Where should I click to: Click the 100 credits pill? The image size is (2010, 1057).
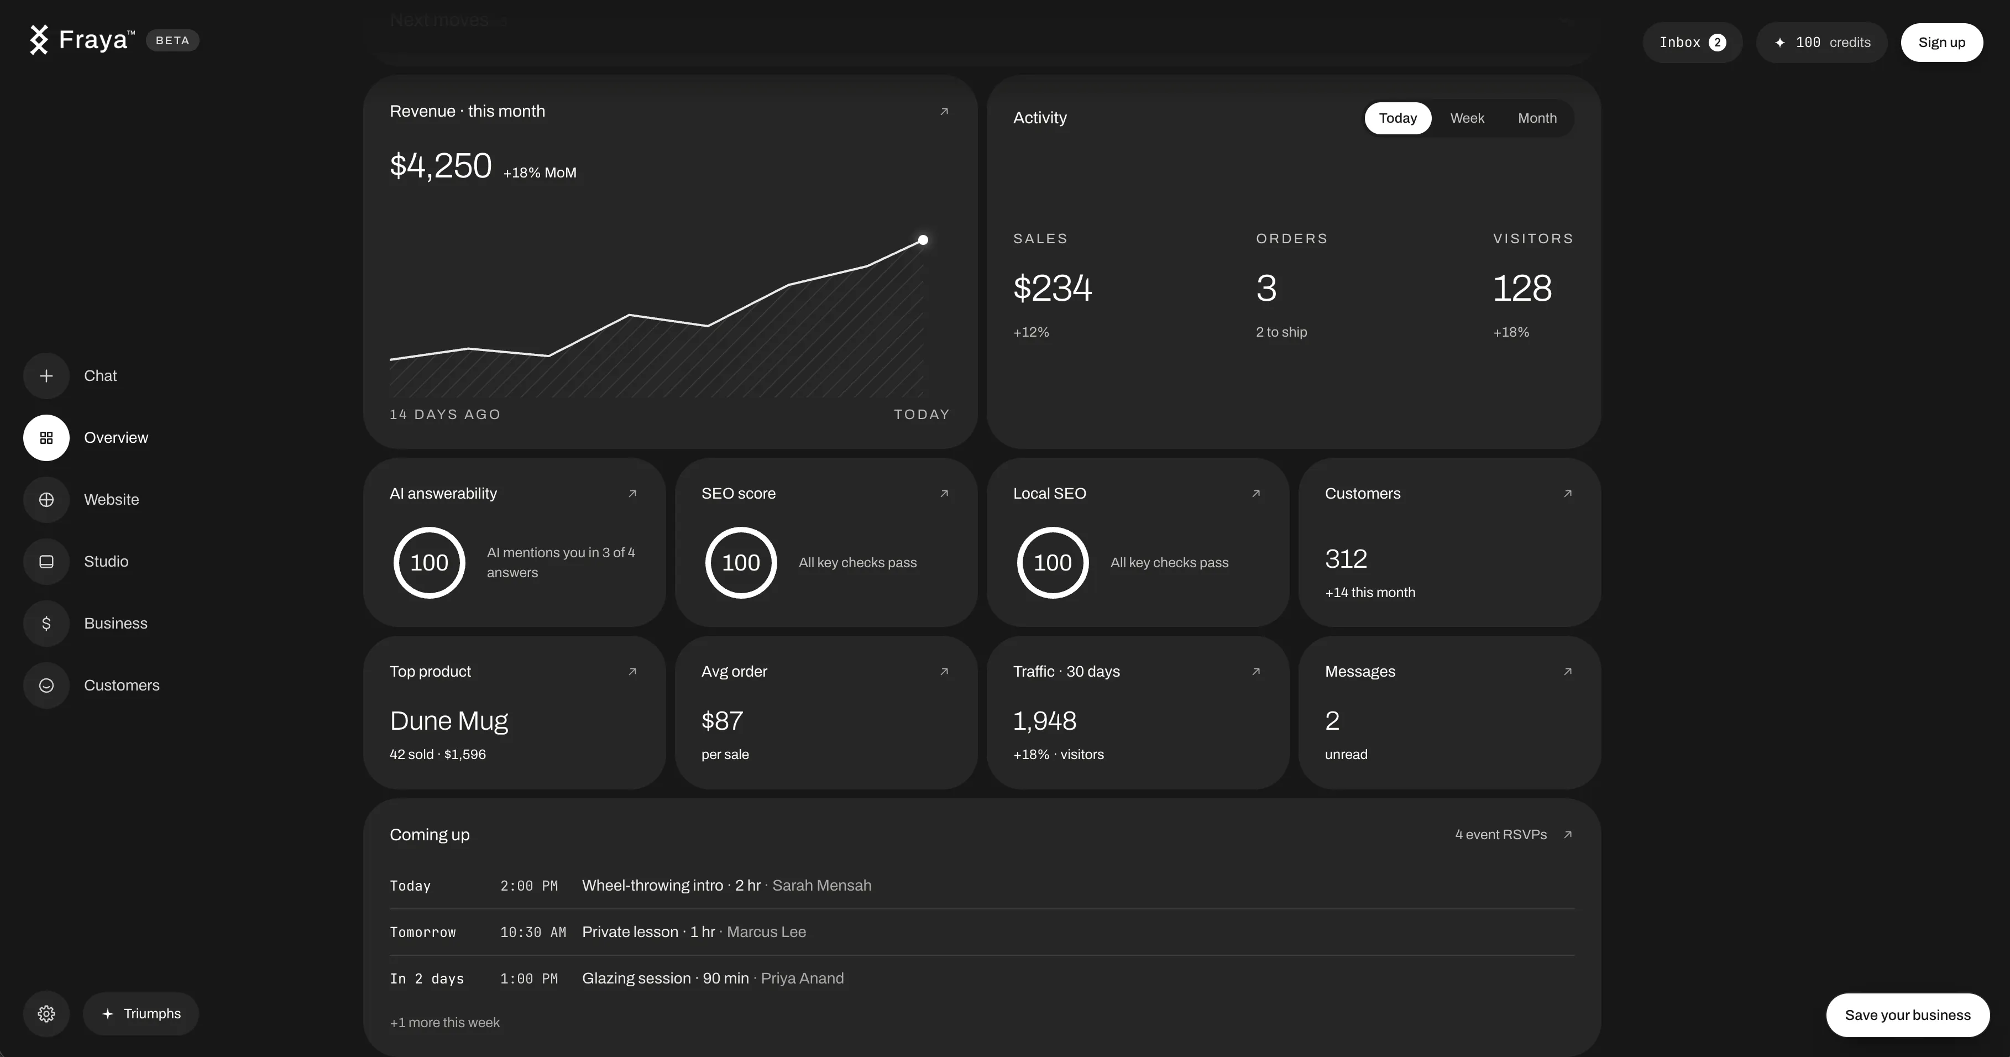[1821, 42]
